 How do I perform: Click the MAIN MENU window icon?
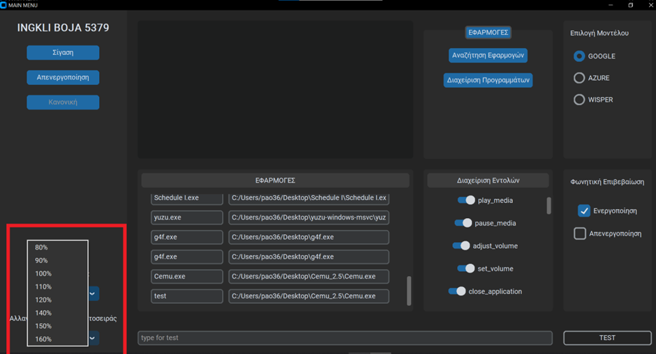(x=3, y=5)
